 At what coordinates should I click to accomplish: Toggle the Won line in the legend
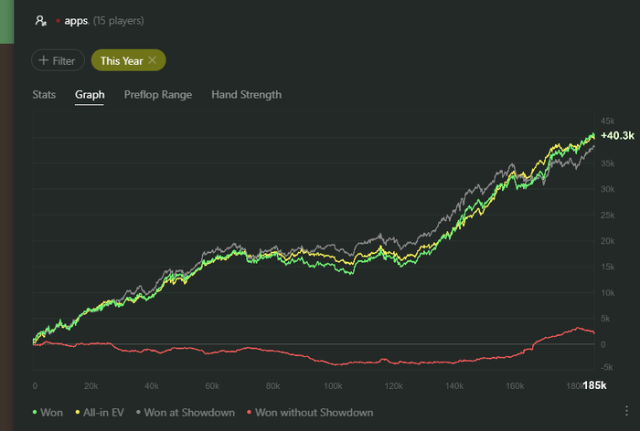click(x=48, y=413)
